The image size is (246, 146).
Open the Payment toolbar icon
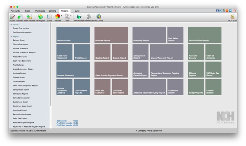point(20,17)
